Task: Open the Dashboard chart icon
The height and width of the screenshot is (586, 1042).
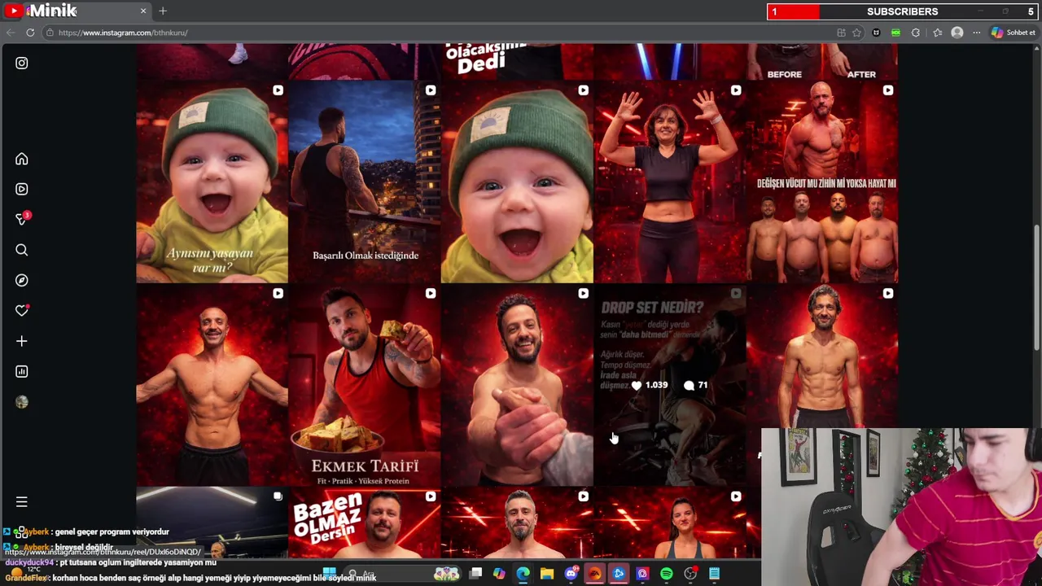Action: tap(22, 371)
